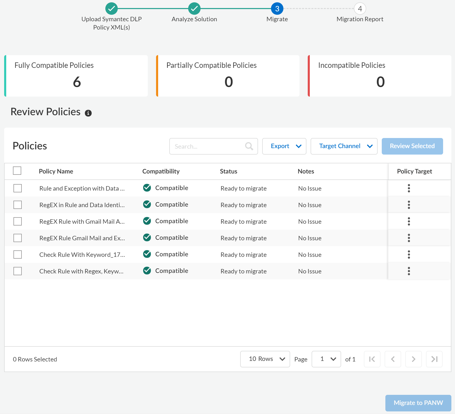The width and height of the screenshot is (455, 414).
Task: Click the search magnifier icon
Action: (249, 146)
